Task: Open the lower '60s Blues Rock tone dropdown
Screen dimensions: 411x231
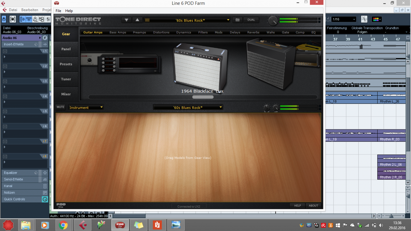Action: click(188, 107)
